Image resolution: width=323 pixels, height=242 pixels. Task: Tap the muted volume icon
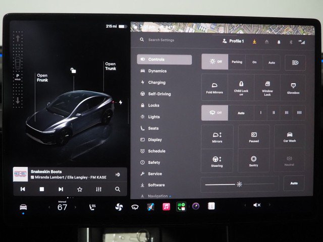click(257, 205)
